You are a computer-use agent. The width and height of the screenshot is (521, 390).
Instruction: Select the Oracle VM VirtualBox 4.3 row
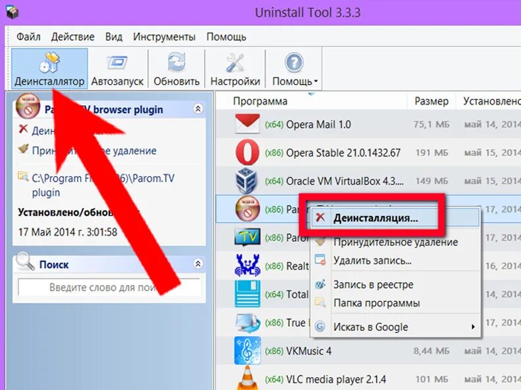(x=368, y=181)
